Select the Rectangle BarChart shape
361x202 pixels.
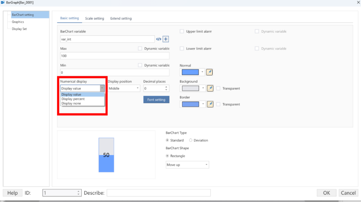tap(168, 156)
